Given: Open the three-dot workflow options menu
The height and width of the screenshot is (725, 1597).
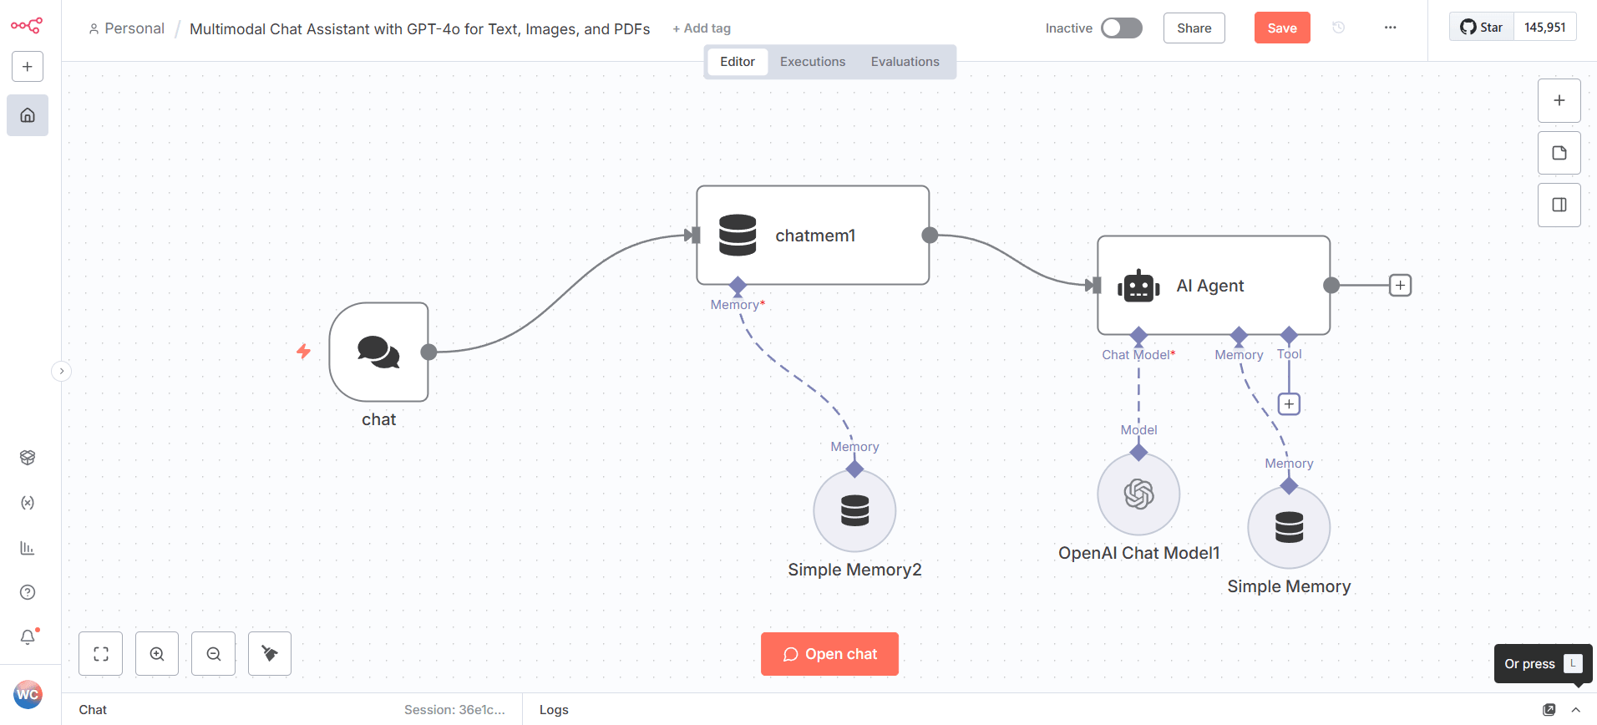Looking at the screenshot, I should (x=1390, y=28).
